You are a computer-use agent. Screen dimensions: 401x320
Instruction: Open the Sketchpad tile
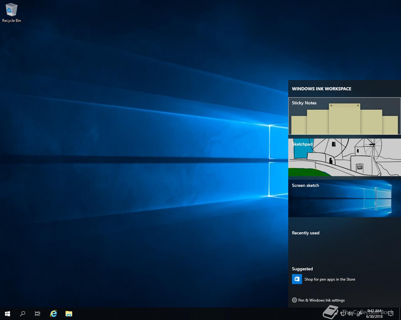(345, 157)
